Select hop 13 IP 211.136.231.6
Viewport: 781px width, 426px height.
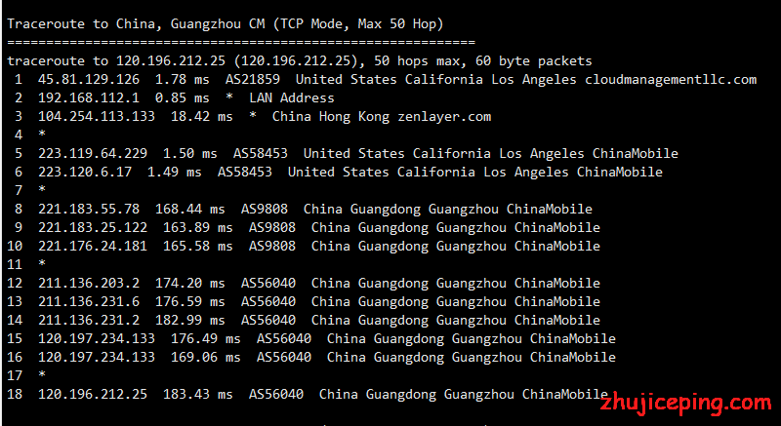[x=89, y=302]
